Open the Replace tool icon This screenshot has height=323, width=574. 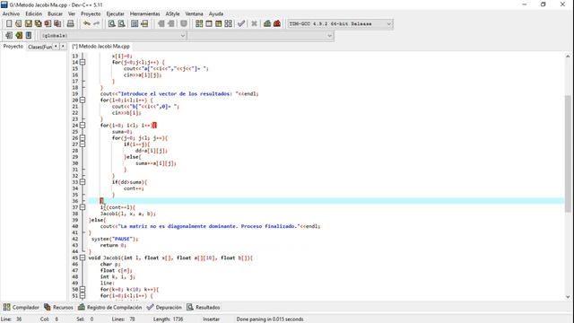point(122,24)
